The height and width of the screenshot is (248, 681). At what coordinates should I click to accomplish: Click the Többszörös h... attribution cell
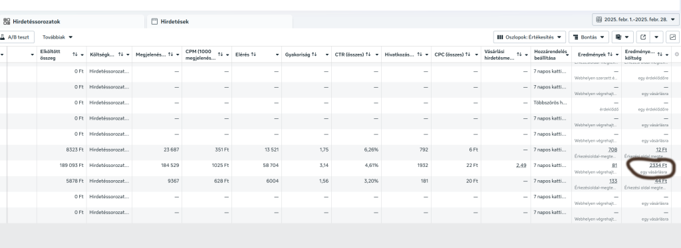pyautogui.click(x=550, y=102)
